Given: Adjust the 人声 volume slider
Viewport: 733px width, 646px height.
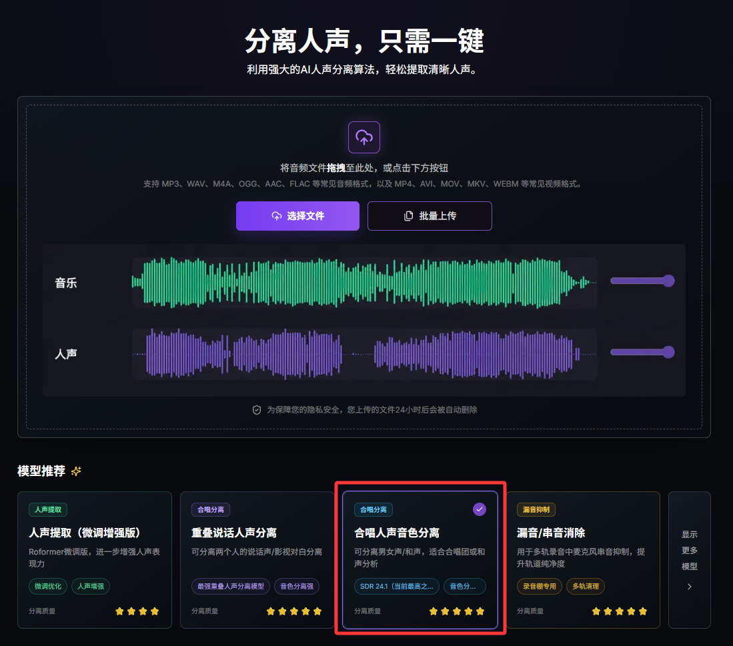Looking at the screenshot, I should pos(642,352).
